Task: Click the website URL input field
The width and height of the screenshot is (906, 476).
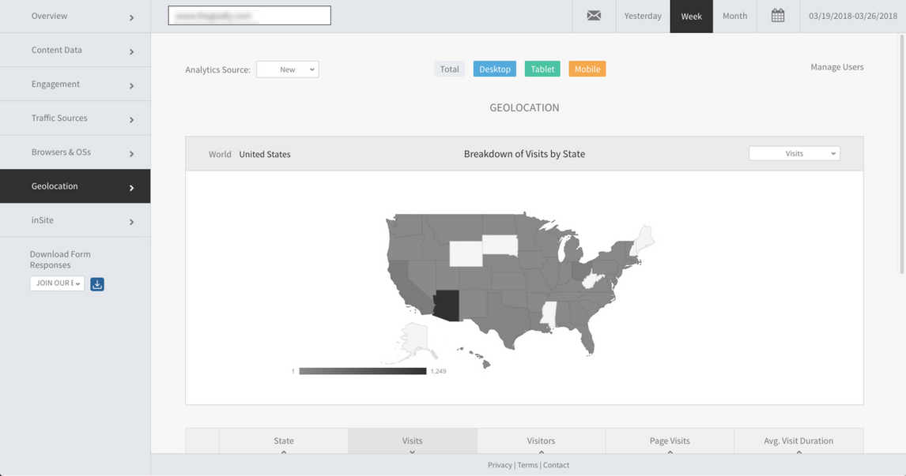Action: (249, 16)
